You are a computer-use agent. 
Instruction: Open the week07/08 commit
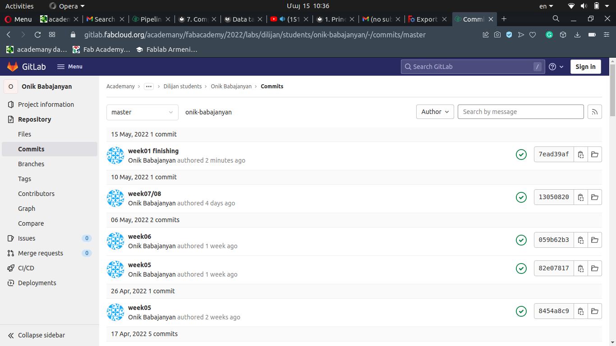pos(144,194)
